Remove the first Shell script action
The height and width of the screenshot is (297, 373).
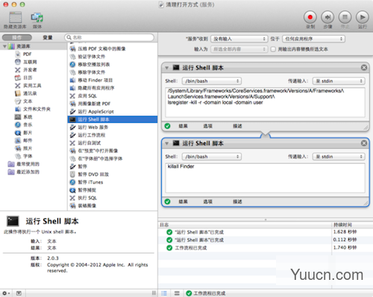pyautogui.click(x=364, y=68)
